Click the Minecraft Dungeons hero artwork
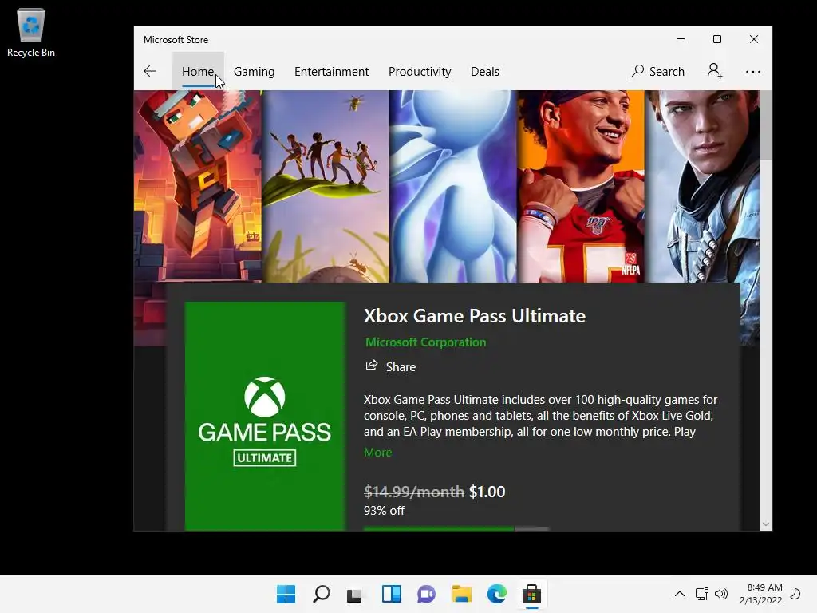Screen dimensions: 817x613 click(x=198, y=186)
